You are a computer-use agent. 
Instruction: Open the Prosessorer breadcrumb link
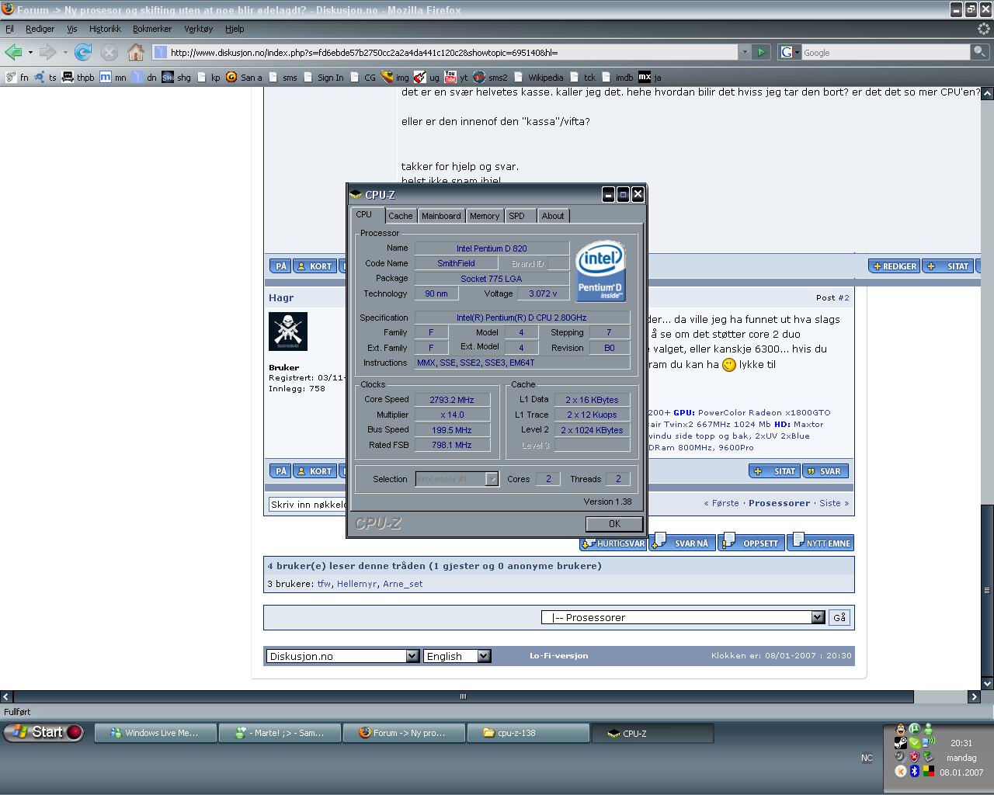pyautogui.click(x=779, y=503)
